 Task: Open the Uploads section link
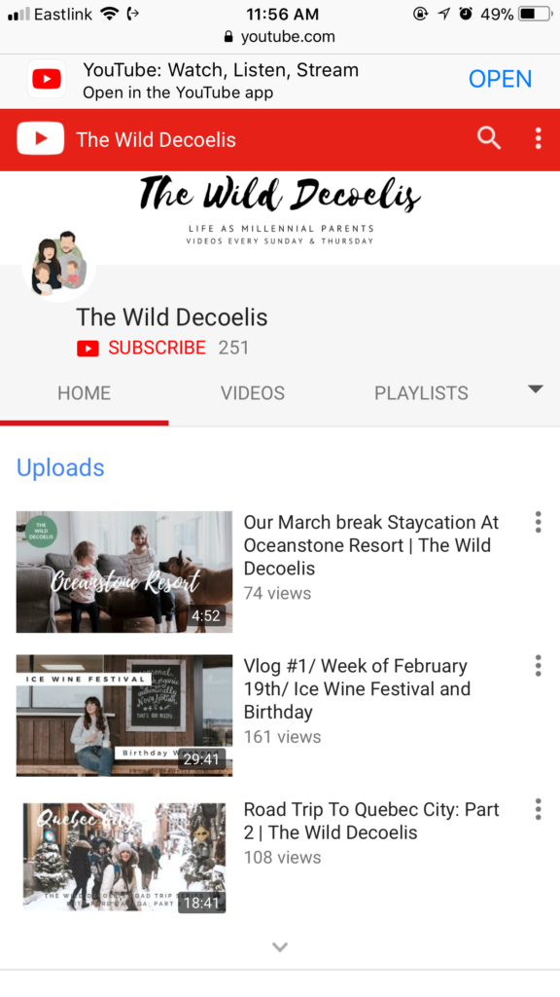[60, 467]
